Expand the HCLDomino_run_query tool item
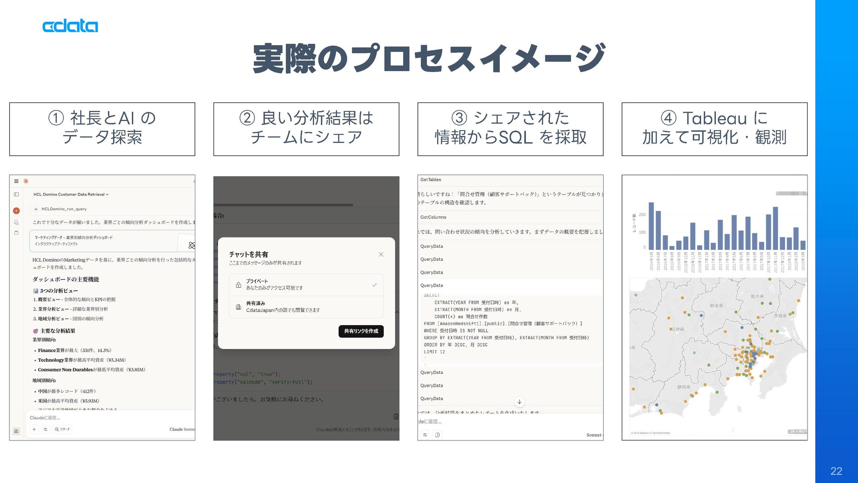Viewport: 858px width, 483px height. coord(63,209)
